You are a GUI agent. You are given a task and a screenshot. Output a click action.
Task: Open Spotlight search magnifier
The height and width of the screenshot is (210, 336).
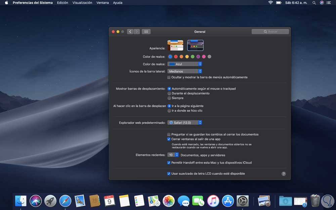click(314, 3)
